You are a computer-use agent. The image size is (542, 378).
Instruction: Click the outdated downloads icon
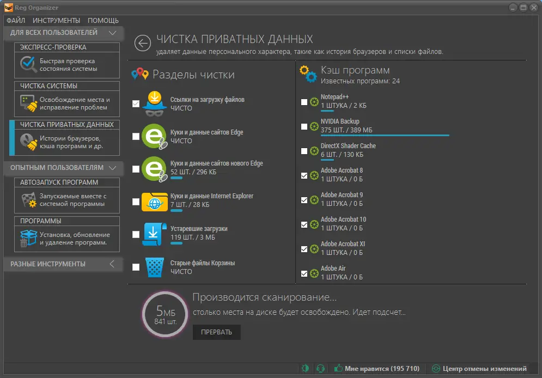click(x=154, y=234)
